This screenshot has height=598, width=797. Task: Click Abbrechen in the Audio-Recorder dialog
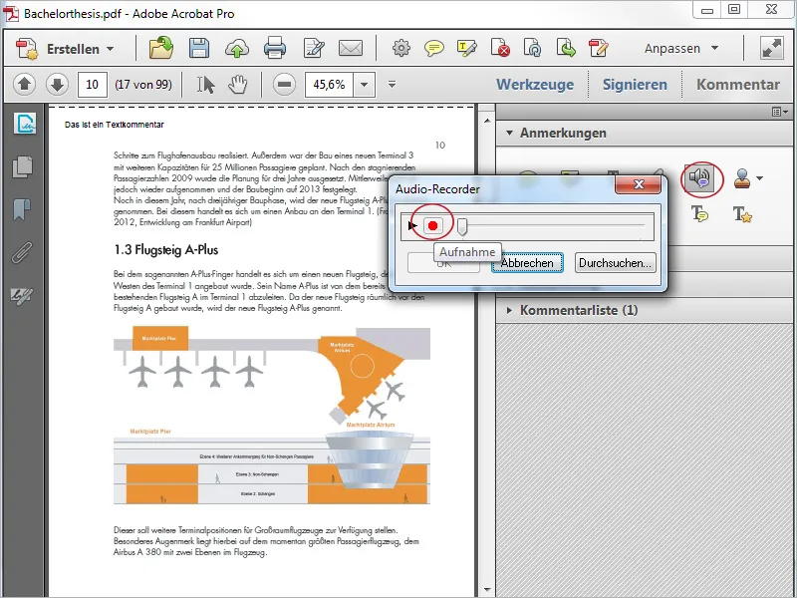click(x=527, y=263)
